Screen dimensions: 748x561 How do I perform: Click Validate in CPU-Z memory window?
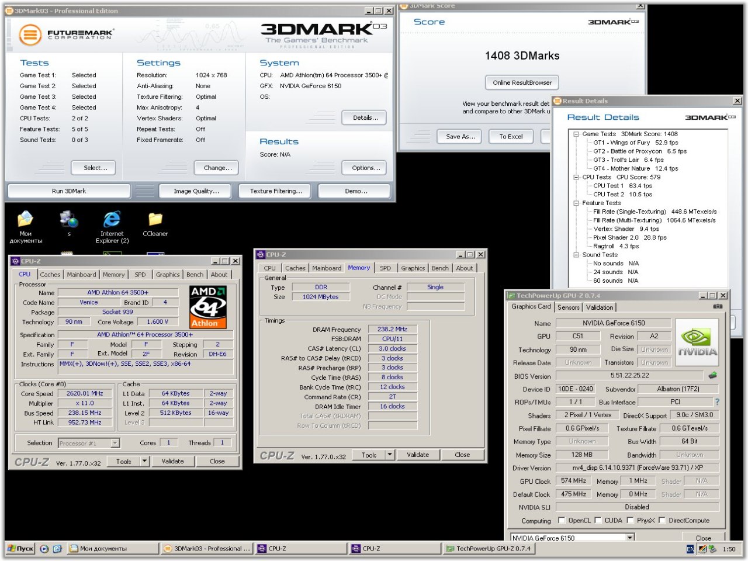tap(418, 455)
